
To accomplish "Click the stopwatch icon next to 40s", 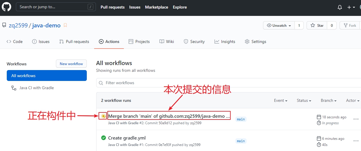I will 319,145.
